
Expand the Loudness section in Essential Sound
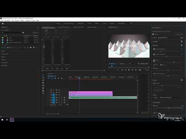(155, 42)
